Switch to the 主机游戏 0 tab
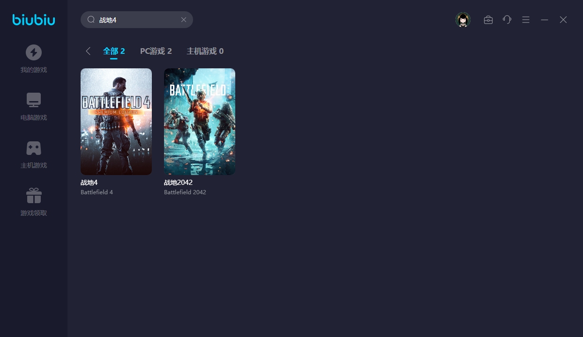 205,51
